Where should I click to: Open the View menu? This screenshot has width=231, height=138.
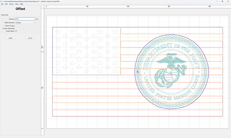click(17, 4)
